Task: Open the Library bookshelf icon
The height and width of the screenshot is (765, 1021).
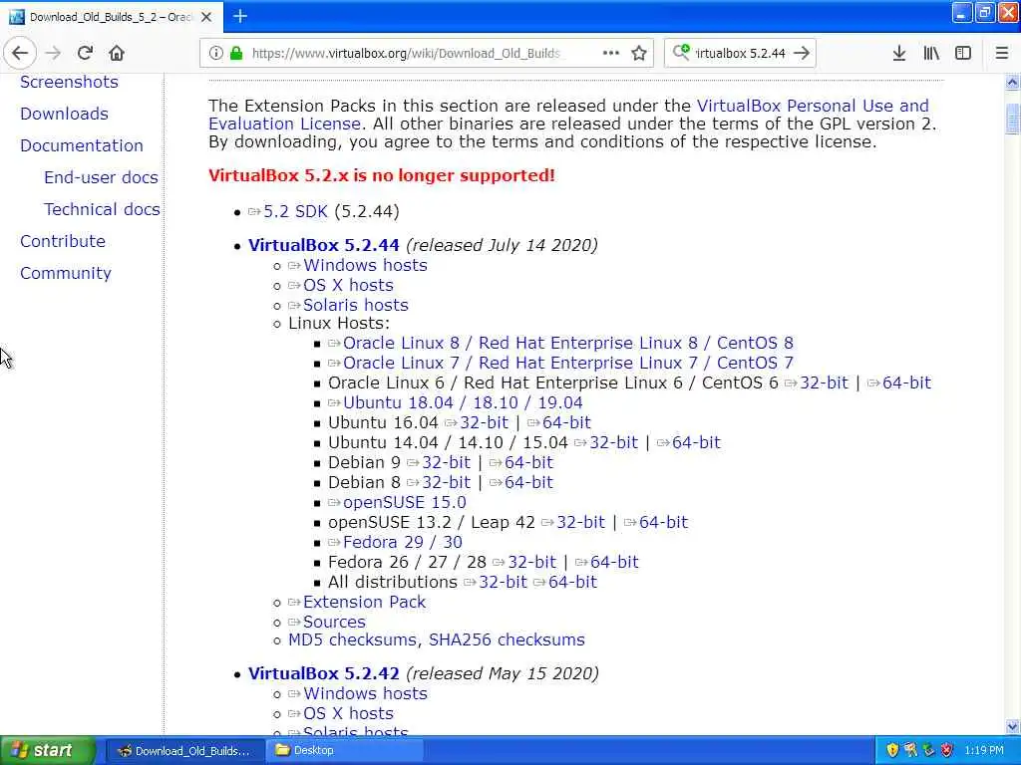Action: click(x=931, y=54)
